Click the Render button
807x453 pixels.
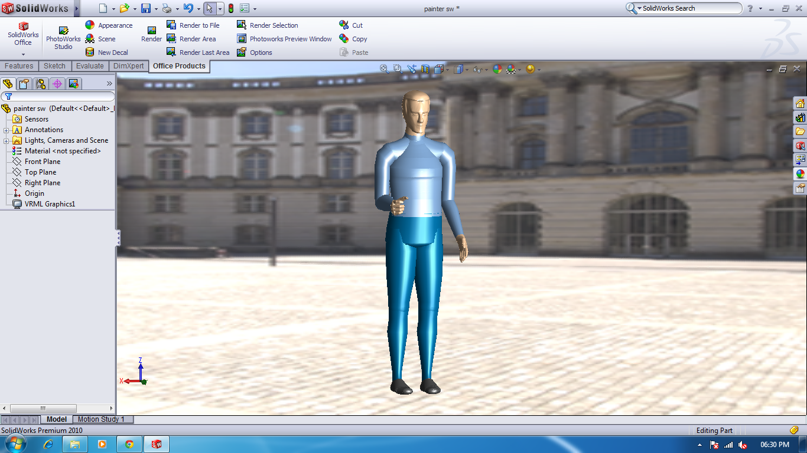click(x=151, y=34)
